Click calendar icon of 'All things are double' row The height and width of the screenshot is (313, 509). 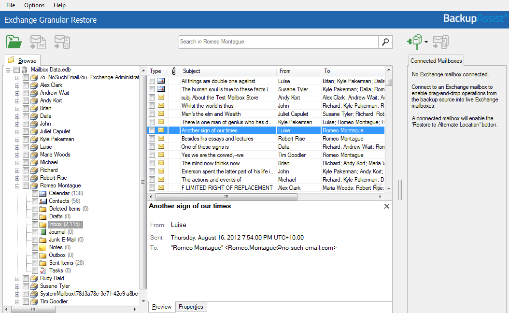(161, 81)
